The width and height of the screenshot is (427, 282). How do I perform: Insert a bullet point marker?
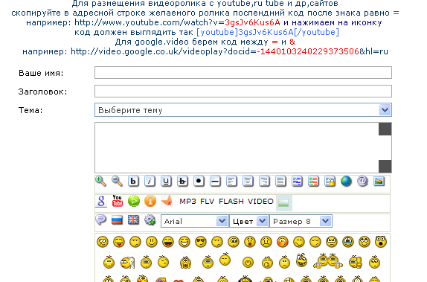(199, 182)
